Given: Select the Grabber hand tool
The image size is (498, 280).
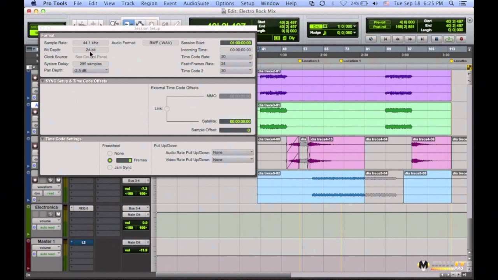Looking at the screenshot, I should (152, 24).
